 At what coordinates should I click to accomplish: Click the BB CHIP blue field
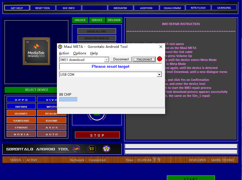pyautogui.click(x=68, y=99)
